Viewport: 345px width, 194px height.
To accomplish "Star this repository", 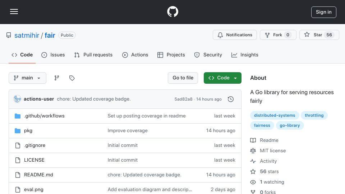I will (x=319, y=35).
